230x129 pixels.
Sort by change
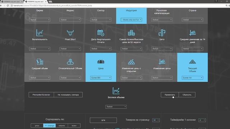[50, 125]
